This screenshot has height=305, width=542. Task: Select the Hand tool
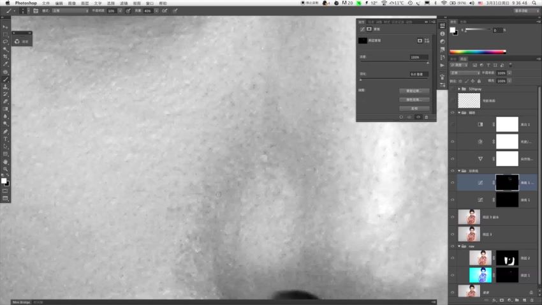(5, 161)
